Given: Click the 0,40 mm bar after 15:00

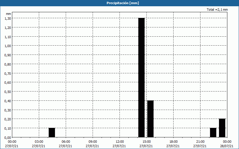Looking at the screenshot, I should click(x=151, y=119).
